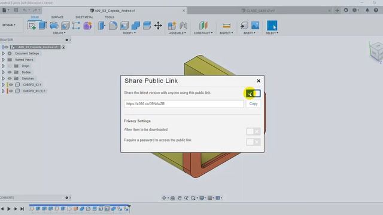Open the Modify dropdown menu
Screen dimensions: 383x215
point(129,33)
